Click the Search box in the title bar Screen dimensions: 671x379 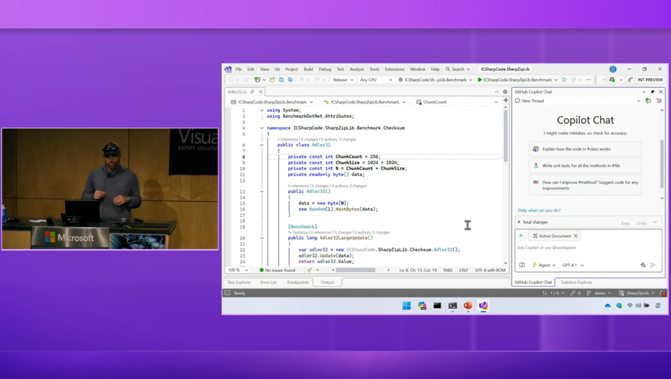click(457, 69)
